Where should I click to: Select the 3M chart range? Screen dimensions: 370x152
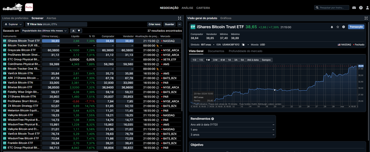point(215,60)
